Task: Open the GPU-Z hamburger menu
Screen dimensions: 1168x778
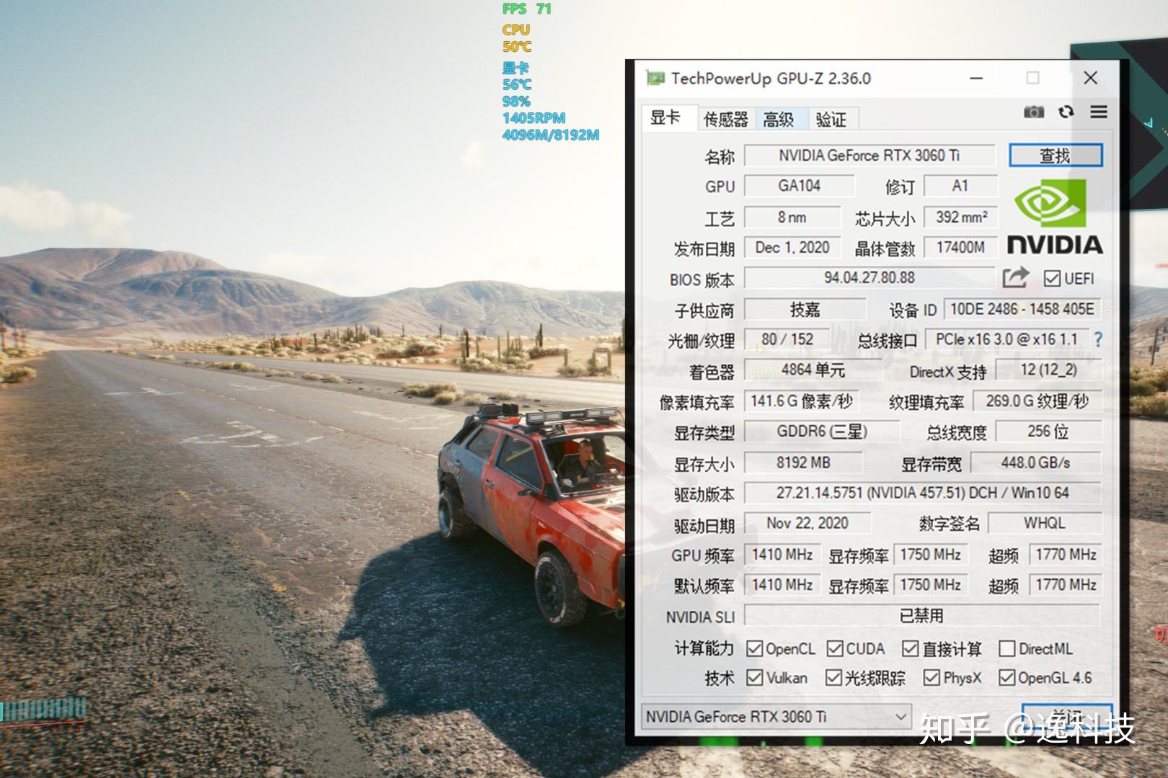Action: [x=1099, y=112]
